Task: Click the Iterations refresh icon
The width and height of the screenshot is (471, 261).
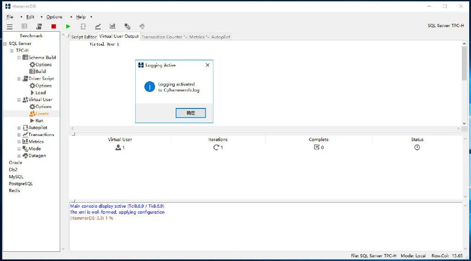Action: 216,148
